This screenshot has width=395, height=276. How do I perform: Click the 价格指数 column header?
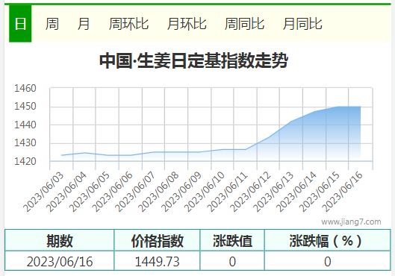click(157, 240)
